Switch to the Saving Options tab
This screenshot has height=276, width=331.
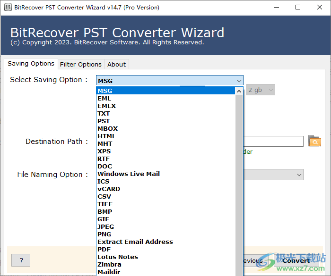click(31, 64)
